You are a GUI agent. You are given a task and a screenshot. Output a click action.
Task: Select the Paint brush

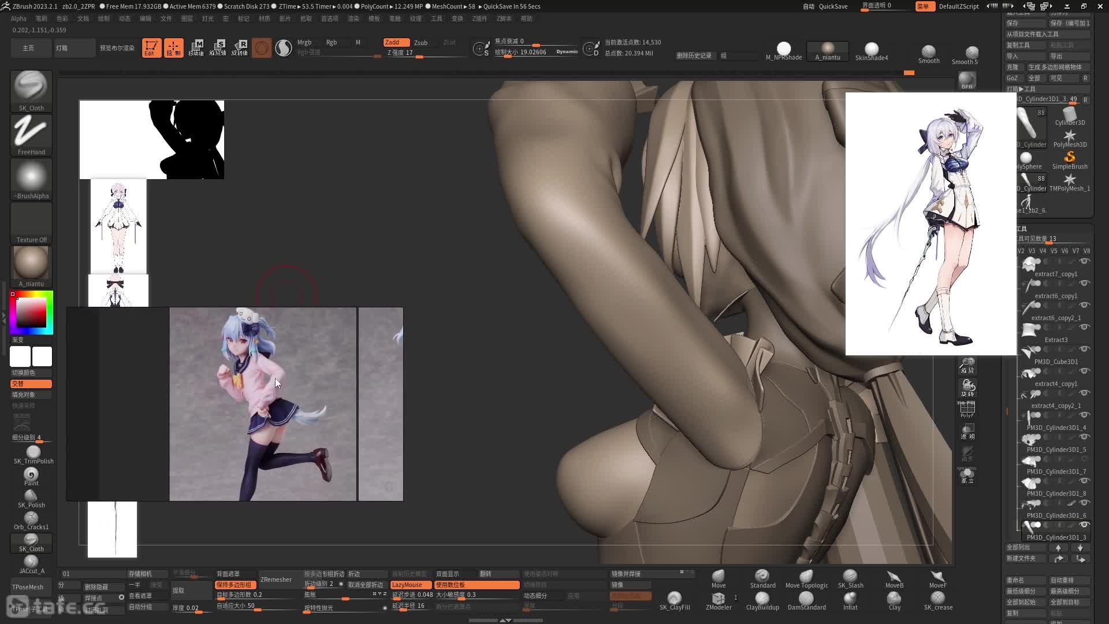point(31,477)
